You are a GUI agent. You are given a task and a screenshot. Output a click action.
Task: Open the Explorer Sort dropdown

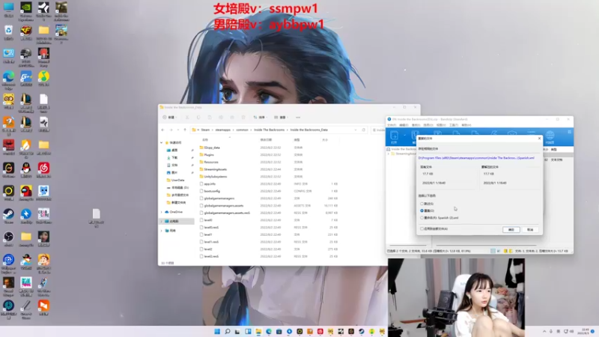(260, 118)
